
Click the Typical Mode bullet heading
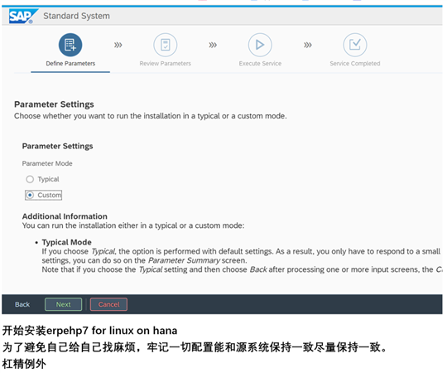pos(67,242)
